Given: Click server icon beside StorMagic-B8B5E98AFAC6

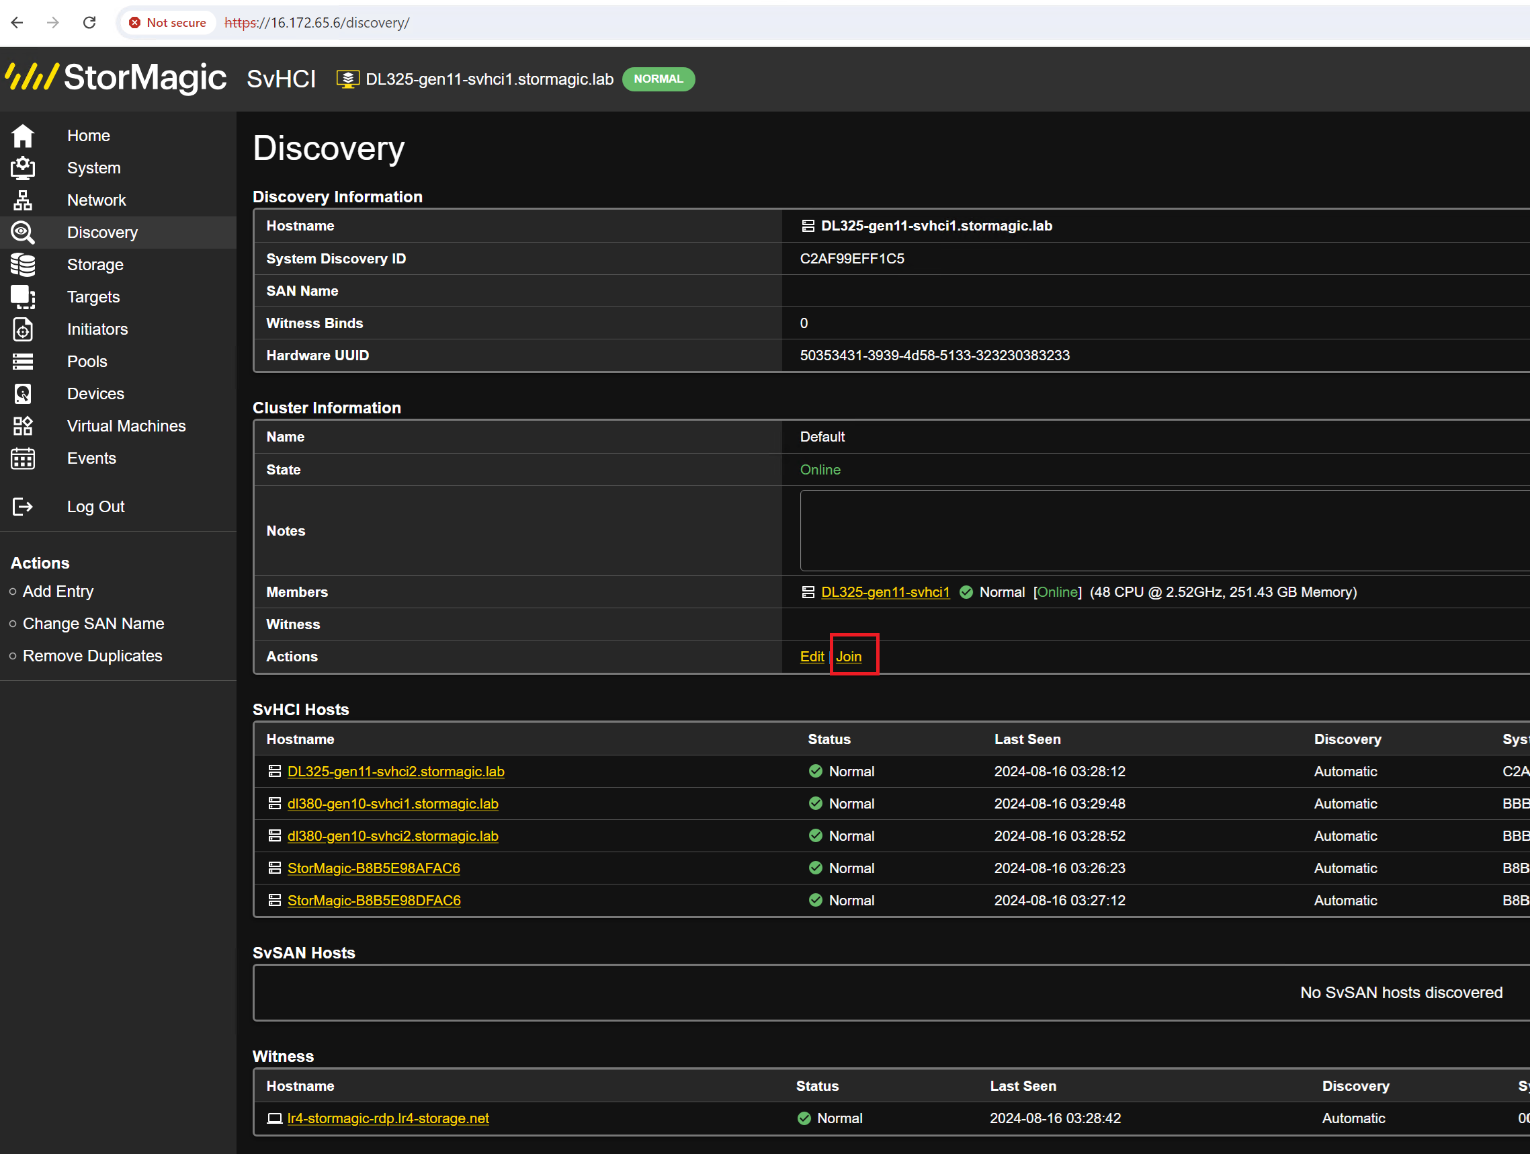Looking at the screenshot, I should coord(275,868).
